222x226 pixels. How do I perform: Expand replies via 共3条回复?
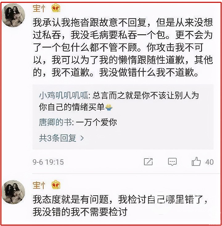pyautogui.click(x=61, y=138)
